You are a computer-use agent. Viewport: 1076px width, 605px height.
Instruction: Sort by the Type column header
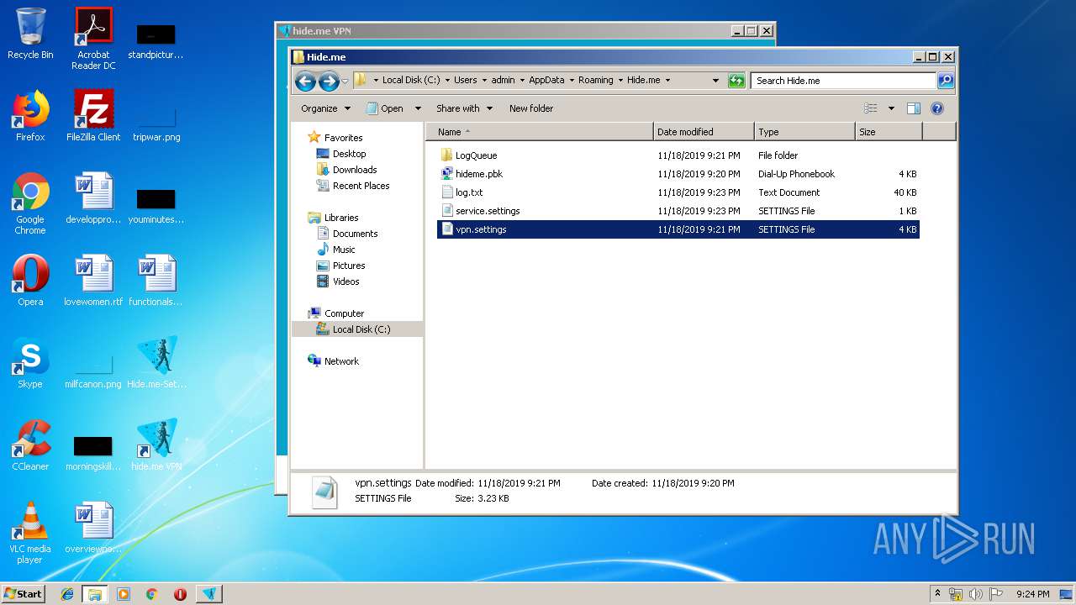[x=804, y=132]
